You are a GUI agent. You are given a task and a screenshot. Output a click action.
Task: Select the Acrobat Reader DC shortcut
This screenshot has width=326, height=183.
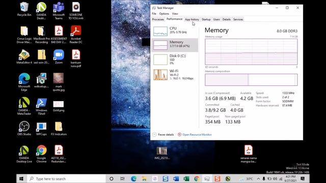click(x=76, y=35)
